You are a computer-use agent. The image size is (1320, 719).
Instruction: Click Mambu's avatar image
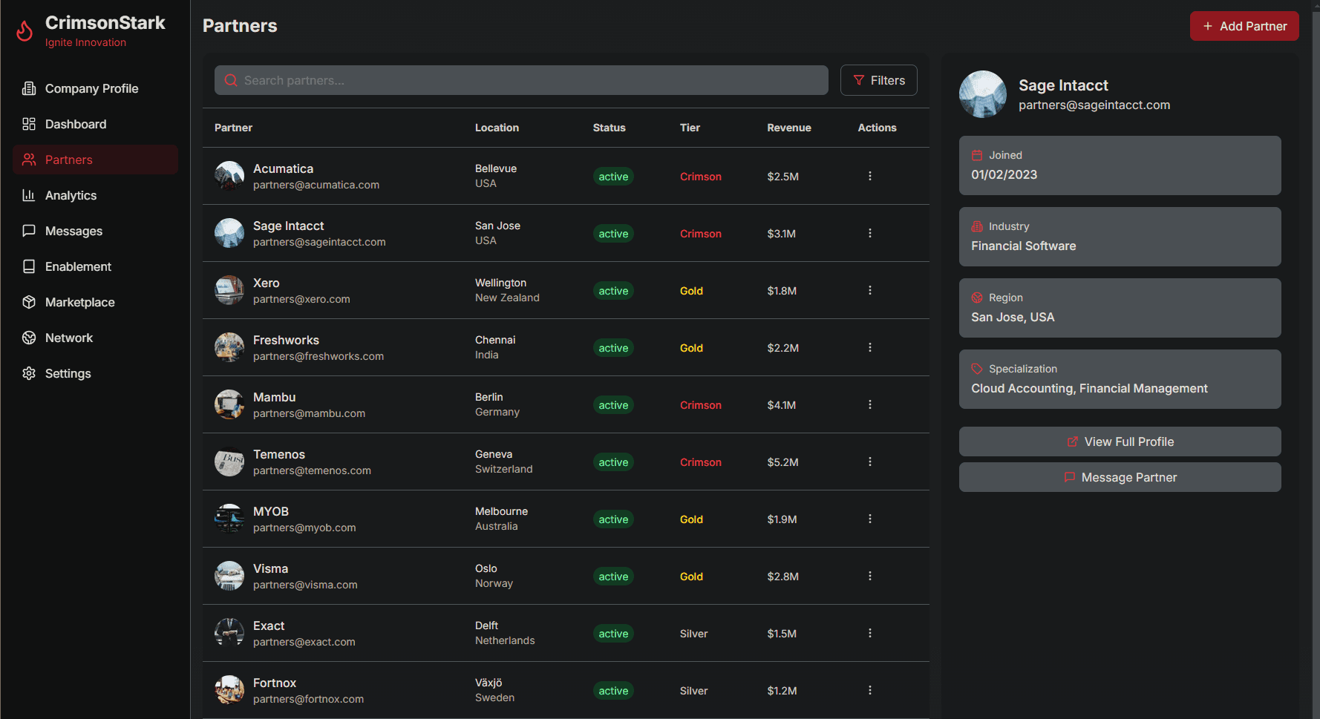(x=229, y=404)
